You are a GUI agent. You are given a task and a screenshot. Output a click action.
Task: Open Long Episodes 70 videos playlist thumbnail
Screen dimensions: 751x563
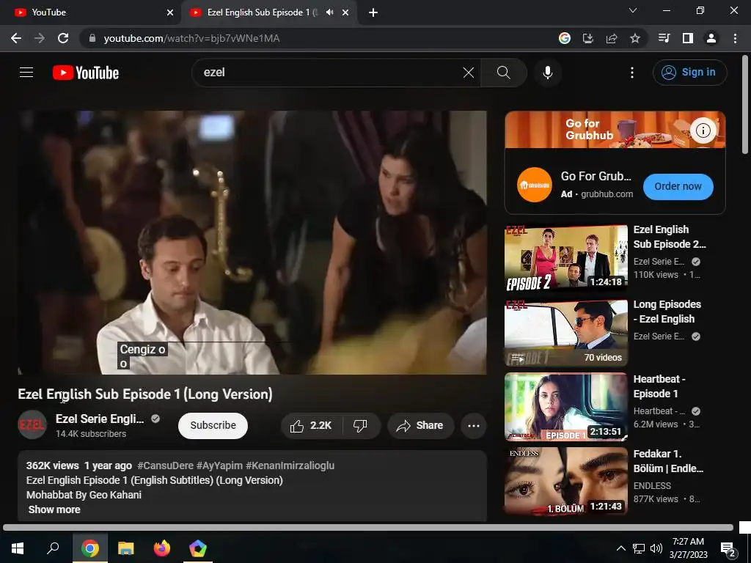pyautogui.click(x=566, y=332)
